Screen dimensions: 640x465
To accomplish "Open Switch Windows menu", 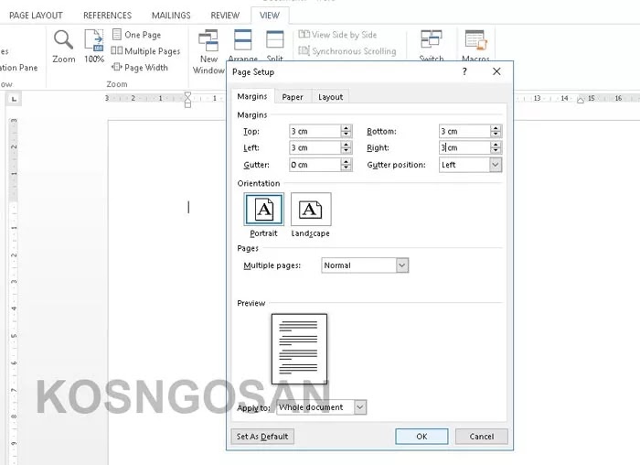I will (432, 45).
